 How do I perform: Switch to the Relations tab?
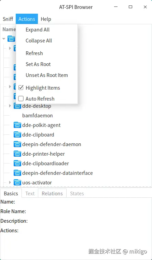pyautogui.click(x=52, y=193)
